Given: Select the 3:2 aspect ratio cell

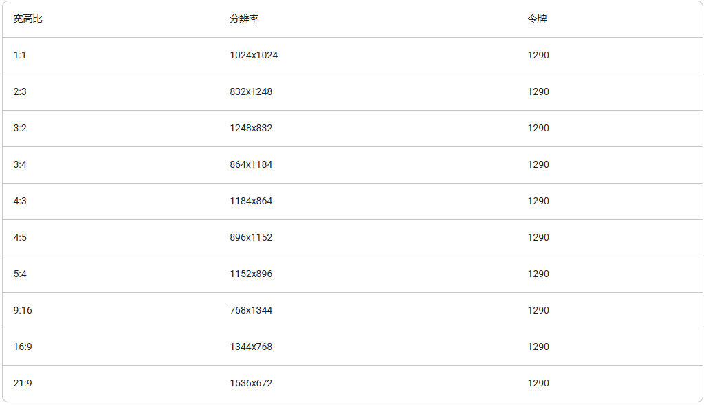Looking at the screenshot, I should (x=20, y=128).
